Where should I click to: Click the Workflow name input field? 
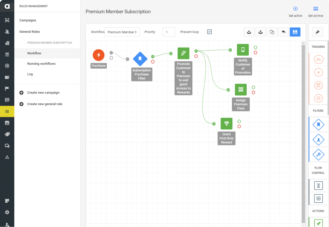tap(122, 32)
